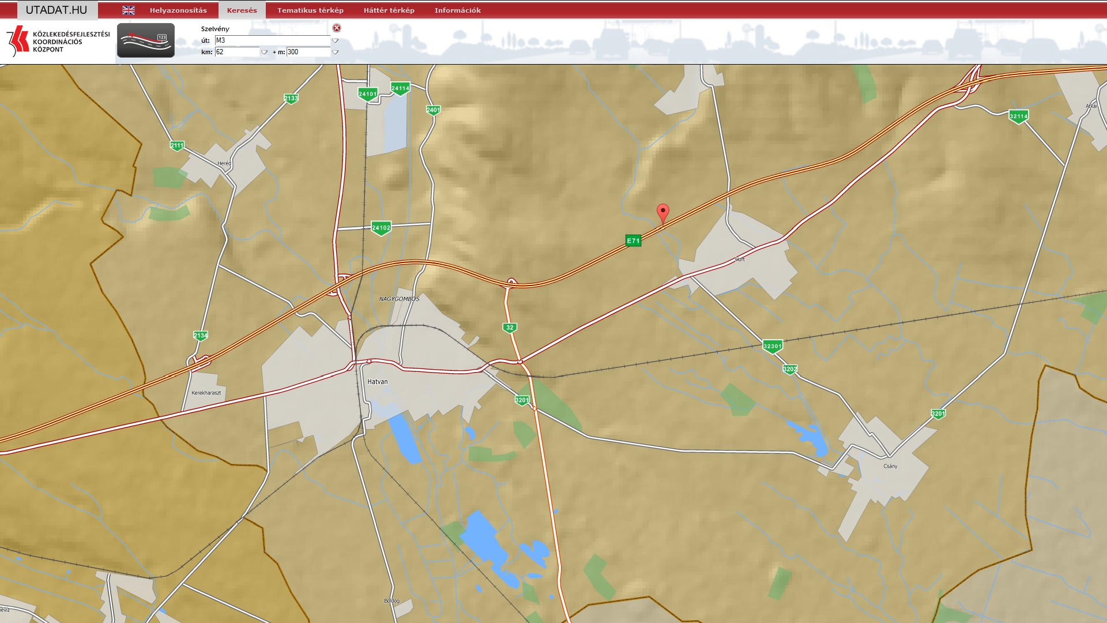Click in the út road input field
The width and height of the screenshot is (1107, 623).
(272, 40)
